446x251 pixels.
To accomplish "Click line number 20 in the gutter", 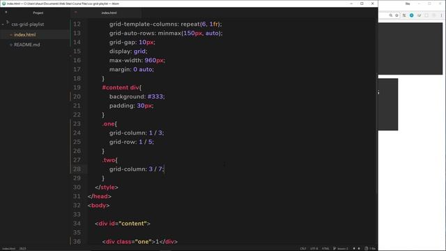I will [x=77, y=97].
